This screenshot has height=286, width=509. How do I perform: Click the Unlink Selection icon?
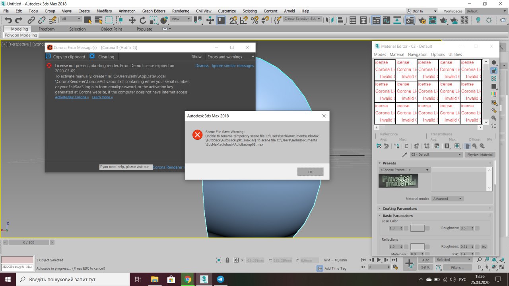[x=41, y=20]
